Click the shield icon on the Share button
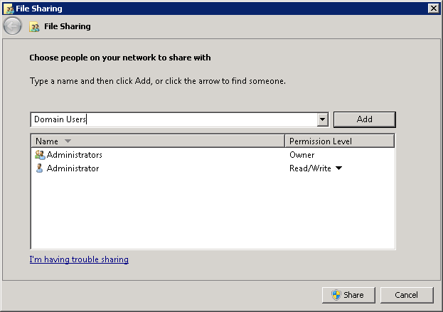Image resolution: width=443 pixels, height=312 pixels. point(336,295)
